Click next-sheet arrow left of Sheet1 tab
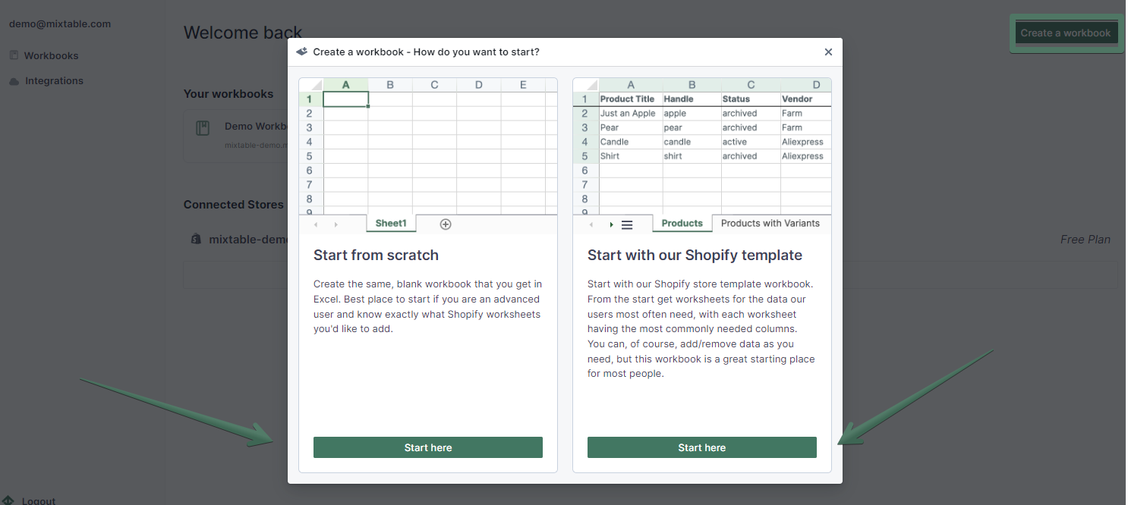Viewport: 1128px width, 505px height. click(336, 224)
